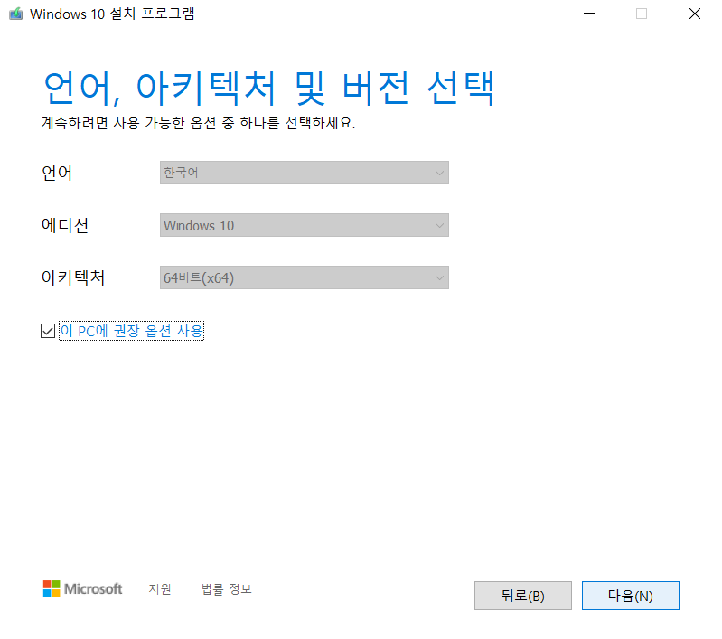Viewport: 722px width, 639px height.
Task: Open the 에디션 dropdown showing Windows 10
Action: point(304,225)
